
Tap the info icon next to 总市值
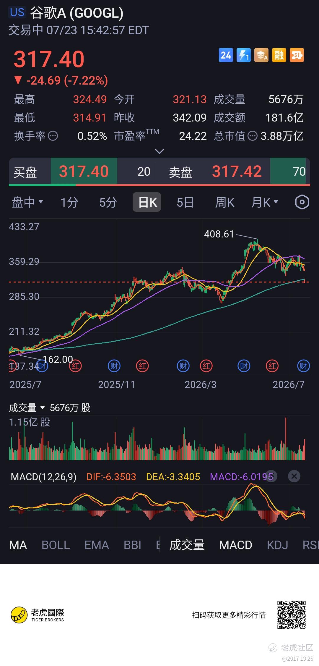[x=253, y=136]
